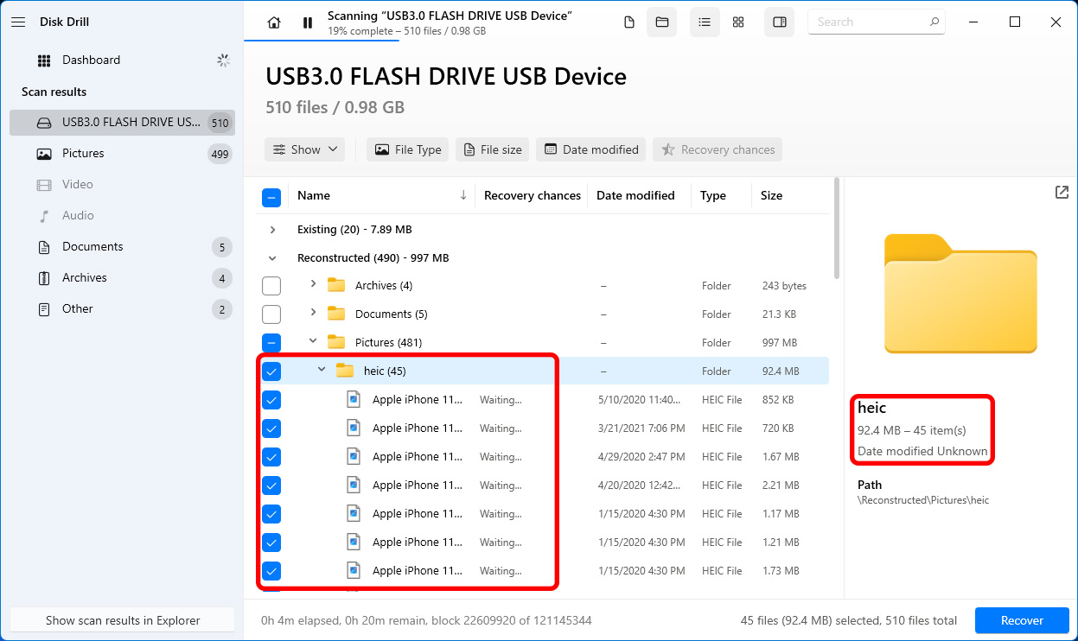Pop out preview in new window

tap(1062, 193)
